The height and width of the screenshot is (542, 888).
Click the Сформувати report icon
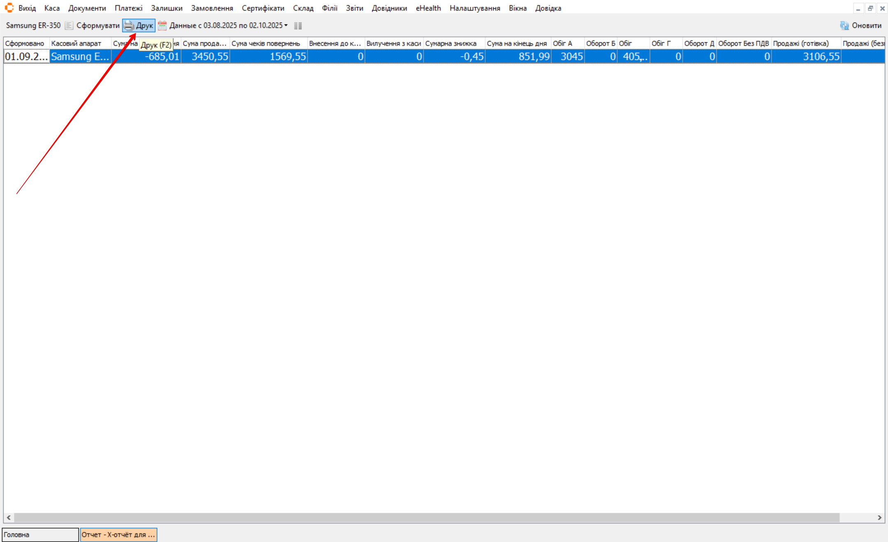[69, 25]
